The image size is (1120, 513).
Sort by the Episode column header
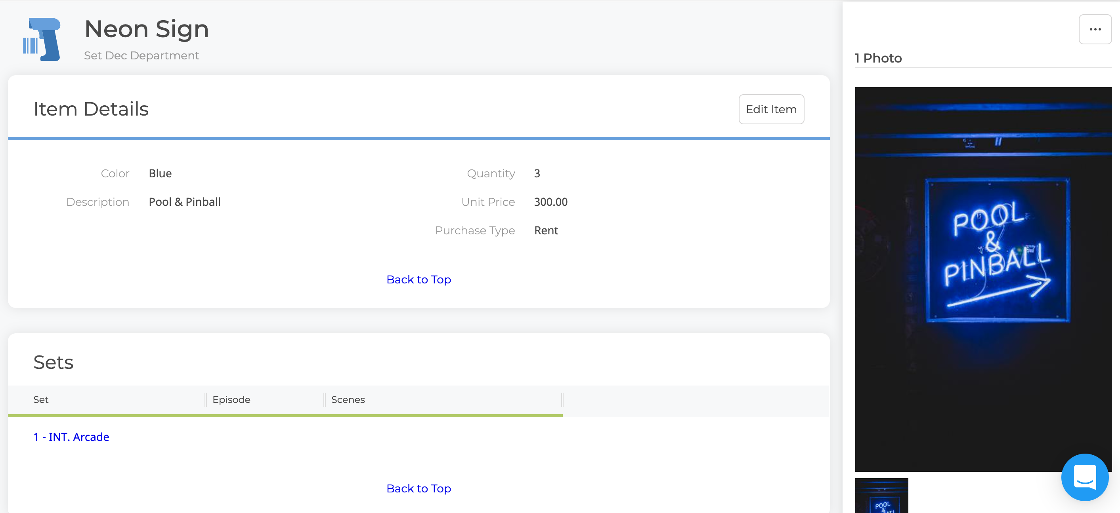231,399
